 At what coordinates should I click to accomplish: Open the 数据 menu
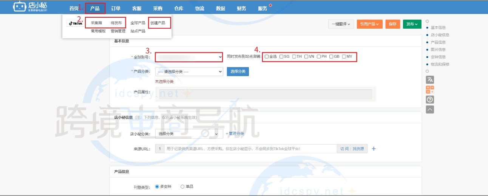pyautogui.click(x=221, y=8)
